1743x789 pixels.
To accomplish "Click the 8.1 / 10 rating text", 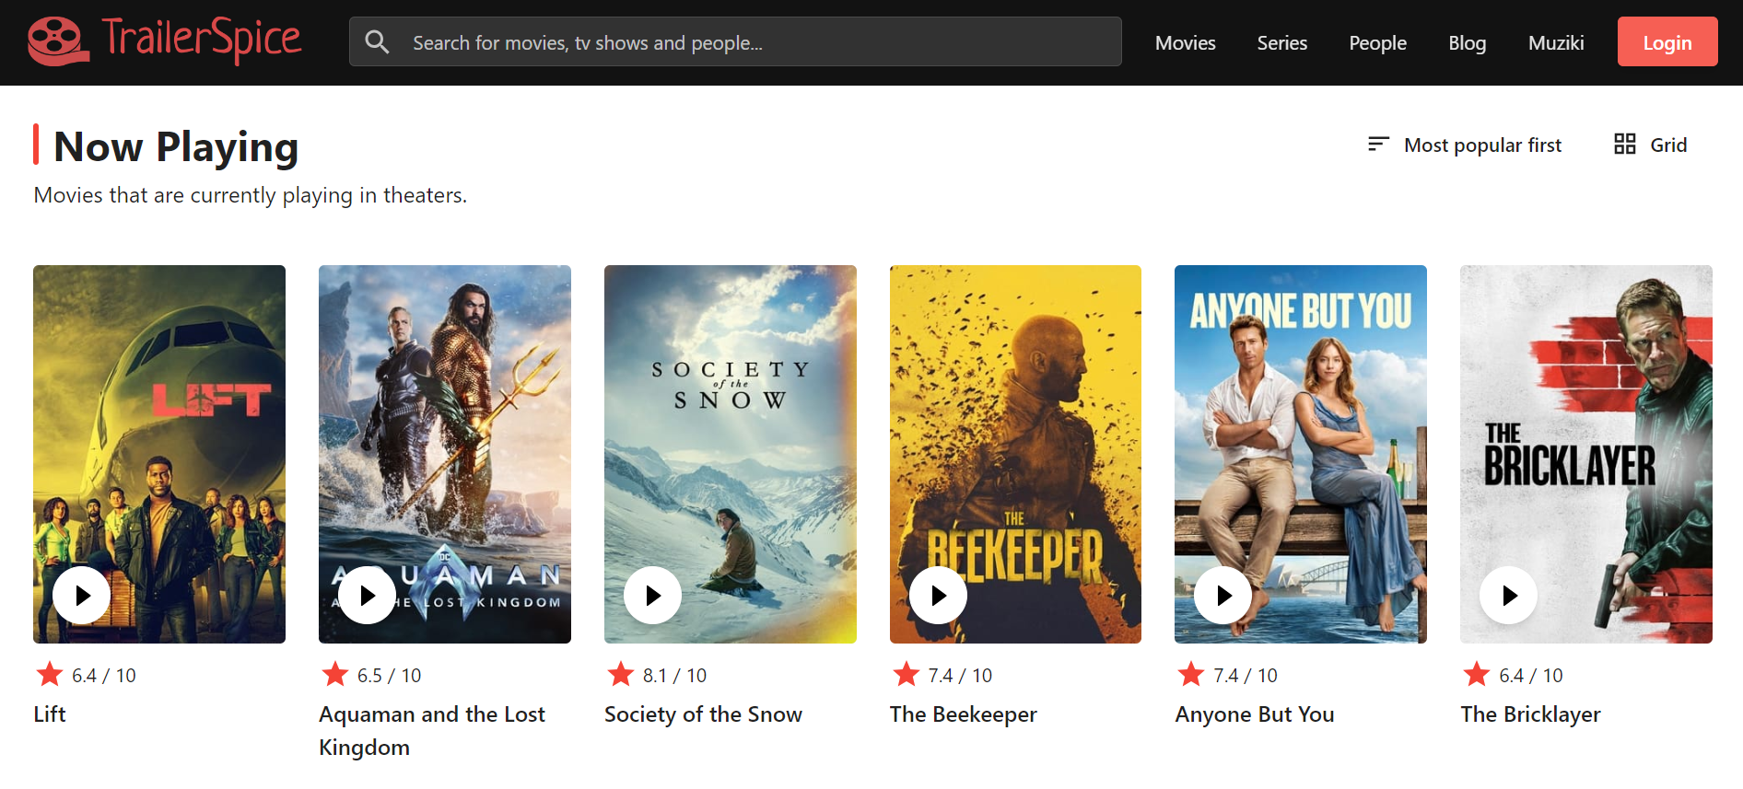I will coord(674,676).
